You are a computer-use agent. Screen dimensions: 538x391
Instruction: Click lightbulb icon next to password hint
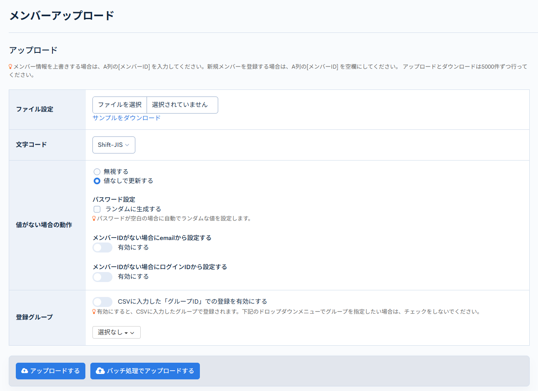tap(94, 218)
